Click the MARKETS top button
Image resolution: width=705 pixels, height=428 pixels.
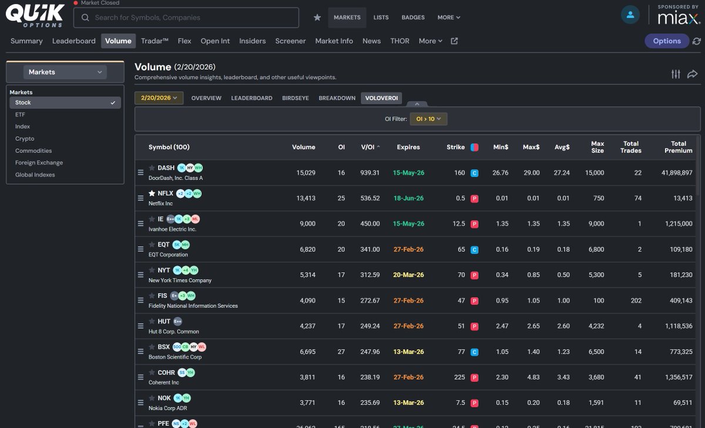pos(347,18)
